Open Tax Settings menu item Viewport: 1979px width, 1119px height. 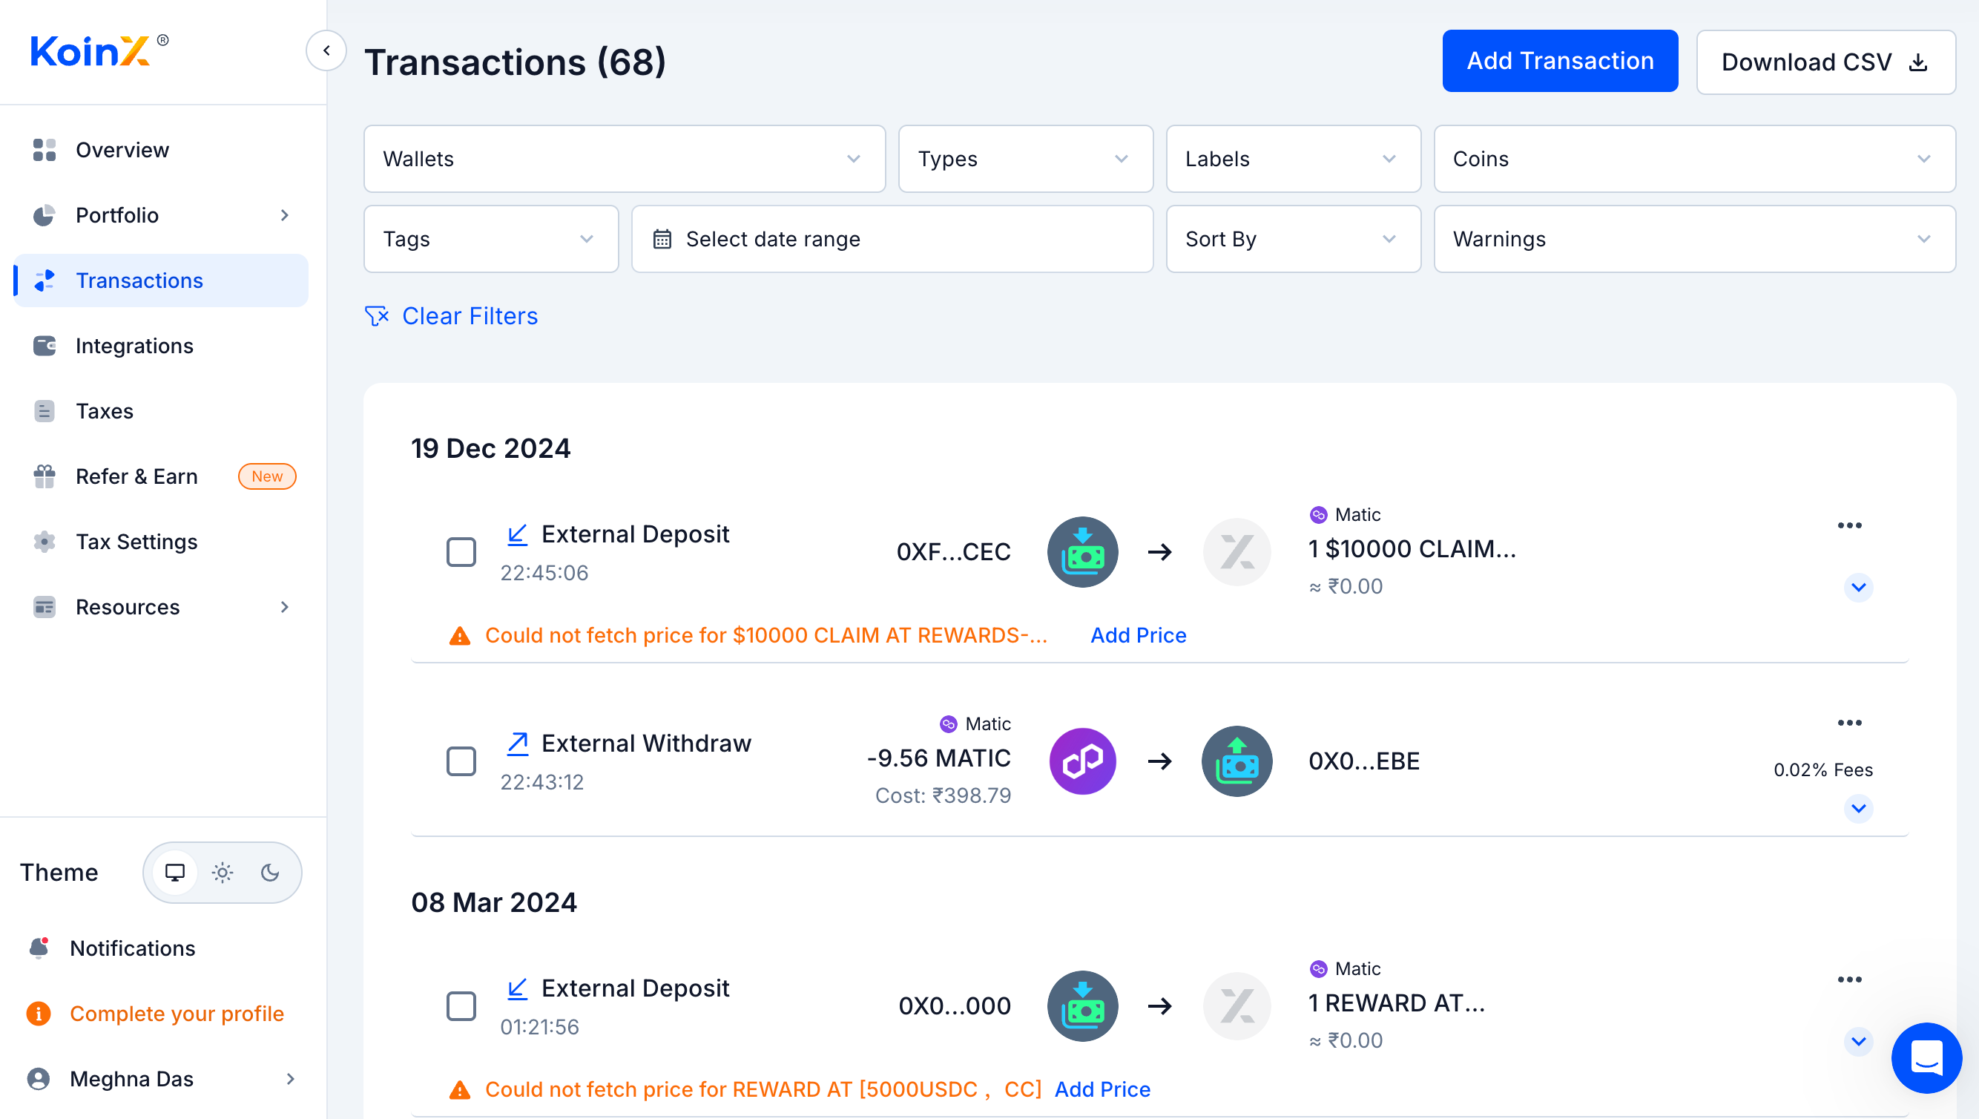pos(136,542)
